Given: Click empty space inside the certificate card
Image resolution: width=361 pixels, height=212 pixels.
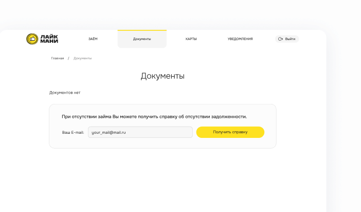Looking at the screenshot, I should click(x=163, y=143).
